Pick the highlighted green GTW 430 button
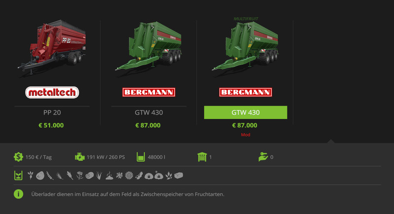This screenshot has width=394, height=214. (245, 112)
